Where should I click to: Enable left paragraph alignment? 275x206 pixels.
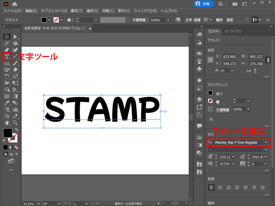pyautogui.click(x=211, y=187)
